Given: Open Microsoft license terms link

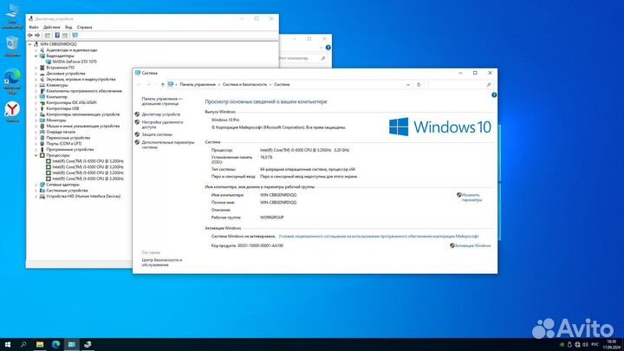Looking at the screenshot, I should (379, 237).
